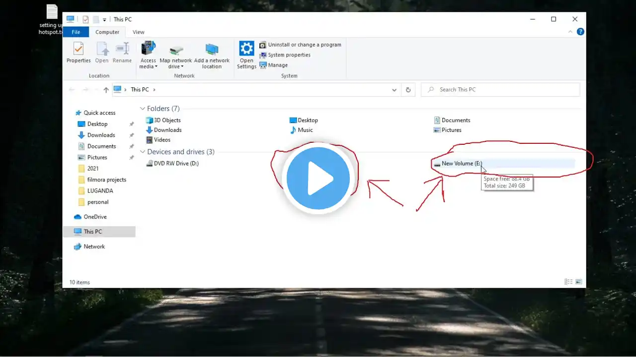Click Uninstall or change a program
Viewport: 636px width, 357px height.
tap(300, 45)
